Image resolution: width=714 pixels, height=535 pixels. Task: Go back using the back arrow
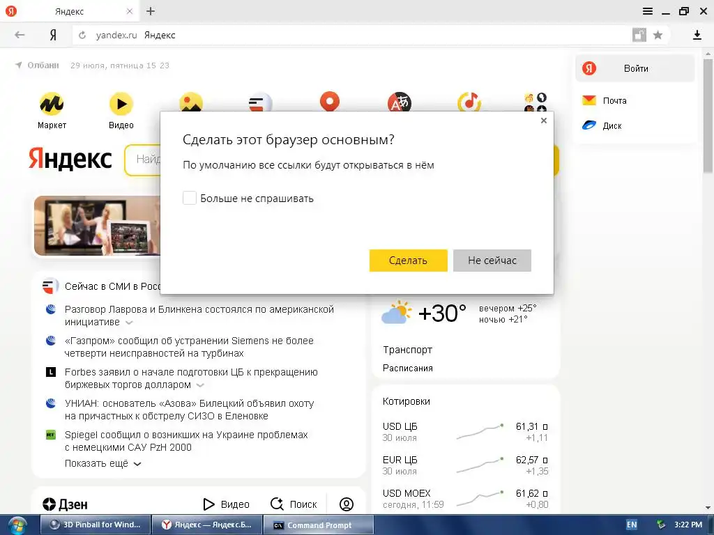point(20,35)
